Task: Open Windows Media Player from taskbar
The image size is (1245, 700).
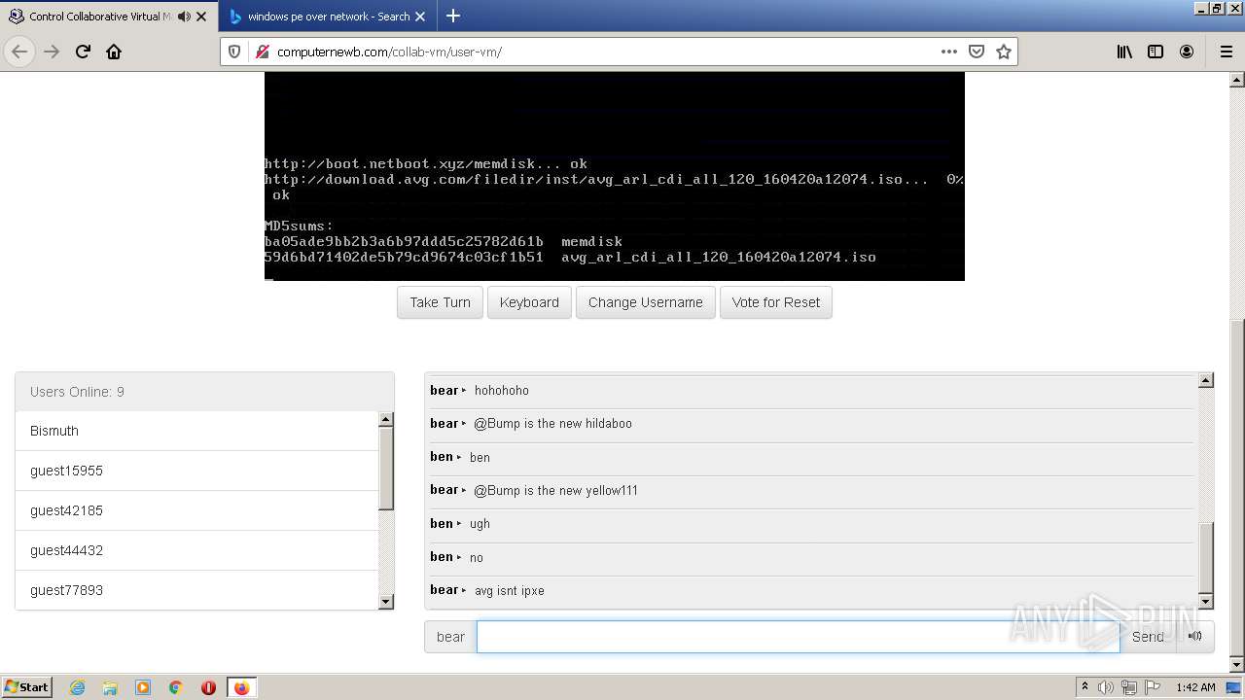Action: (143, 687)
